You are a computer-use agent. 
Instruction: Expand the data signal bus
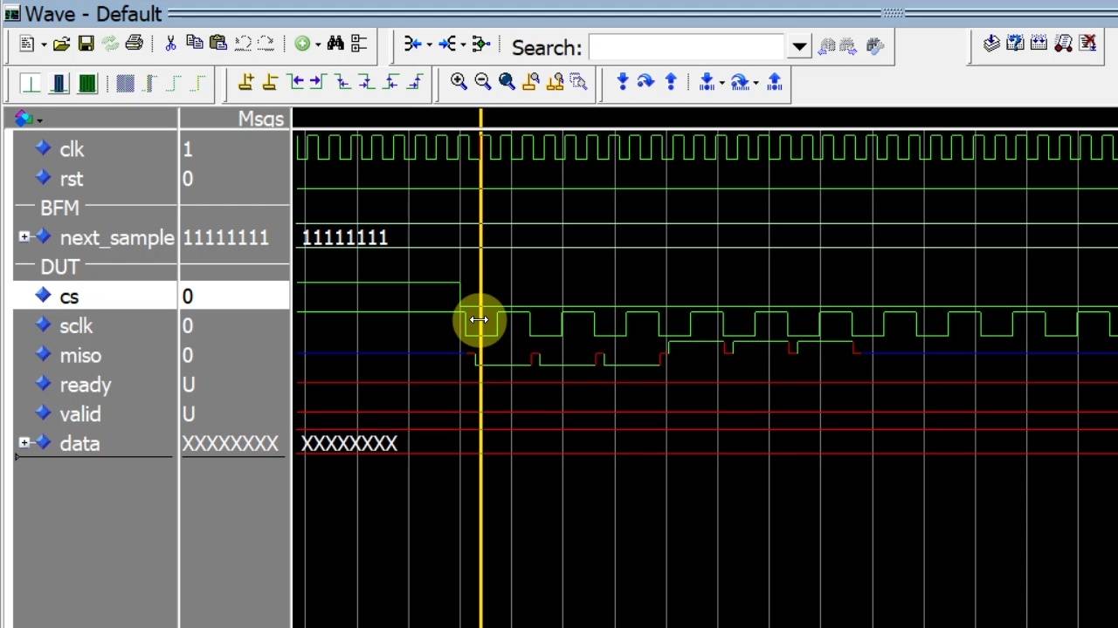tap(24, 443)
